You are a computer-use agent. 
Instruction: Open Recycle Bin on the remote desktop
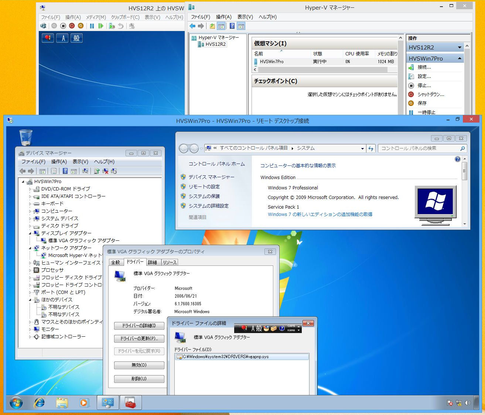pyautogui.click(x=25, y=137)
